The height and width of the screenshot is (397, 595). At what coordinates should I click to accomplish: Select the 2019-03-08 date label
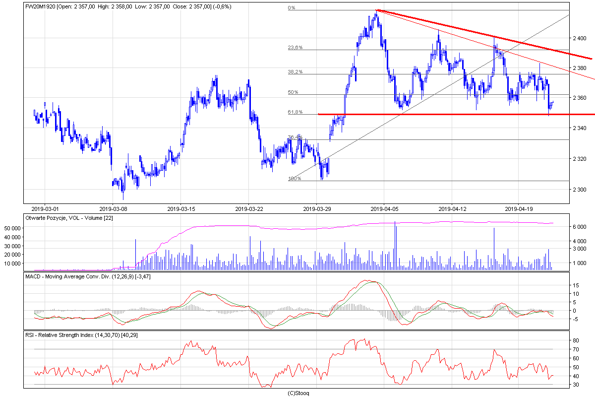[114, 209]
